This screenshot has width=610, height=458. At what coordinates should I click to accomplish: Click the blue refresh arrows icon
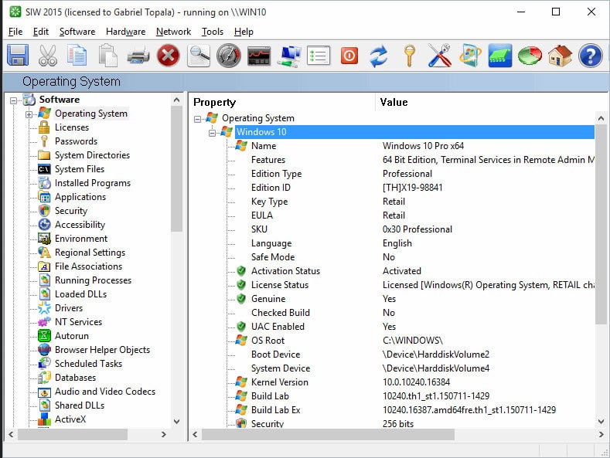(379, 56)
